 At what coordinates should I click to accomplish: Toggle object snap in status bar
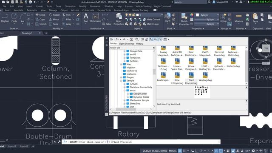coord(221,151)
